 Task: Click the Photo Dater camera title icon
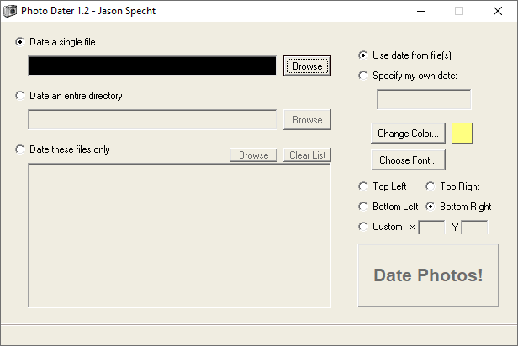click(10, 11)
